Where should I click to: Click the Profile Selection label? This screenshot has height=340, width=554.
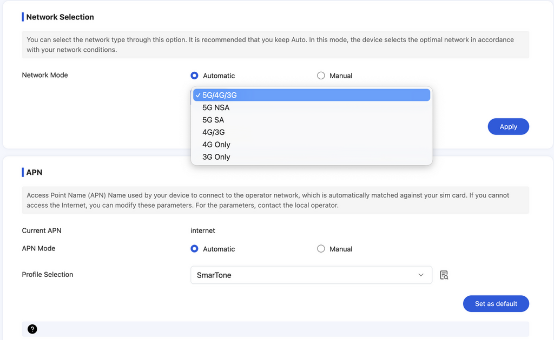pyautogui.click(x=48, y=275)
